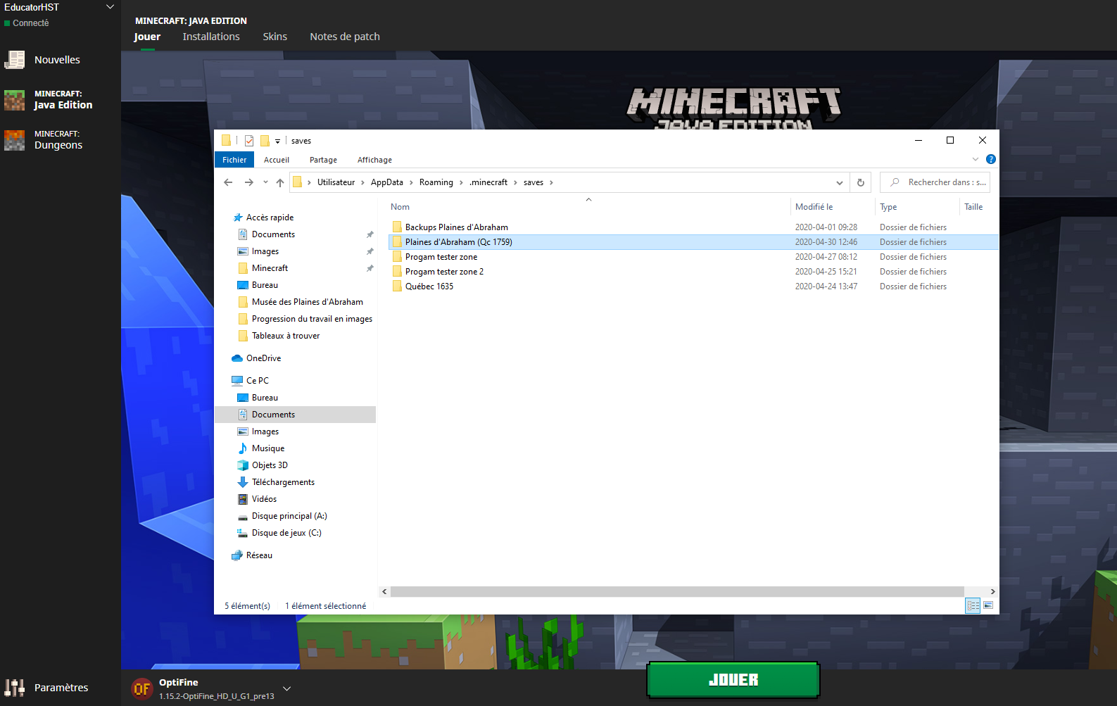Click folder icon of Québec 1635
Image resolution: width=1117 pixels, height=706 pixels.
(x=397, y=286)
